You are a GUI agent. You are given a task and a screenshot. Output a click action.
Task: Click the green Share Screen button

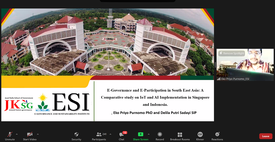[140, 136]
